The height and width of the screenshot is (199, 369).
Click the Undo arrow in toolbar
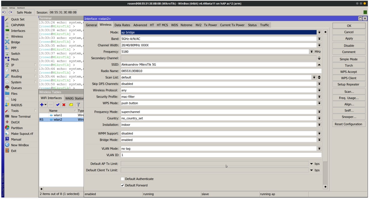pyautogui.click(x=4, y=12)
